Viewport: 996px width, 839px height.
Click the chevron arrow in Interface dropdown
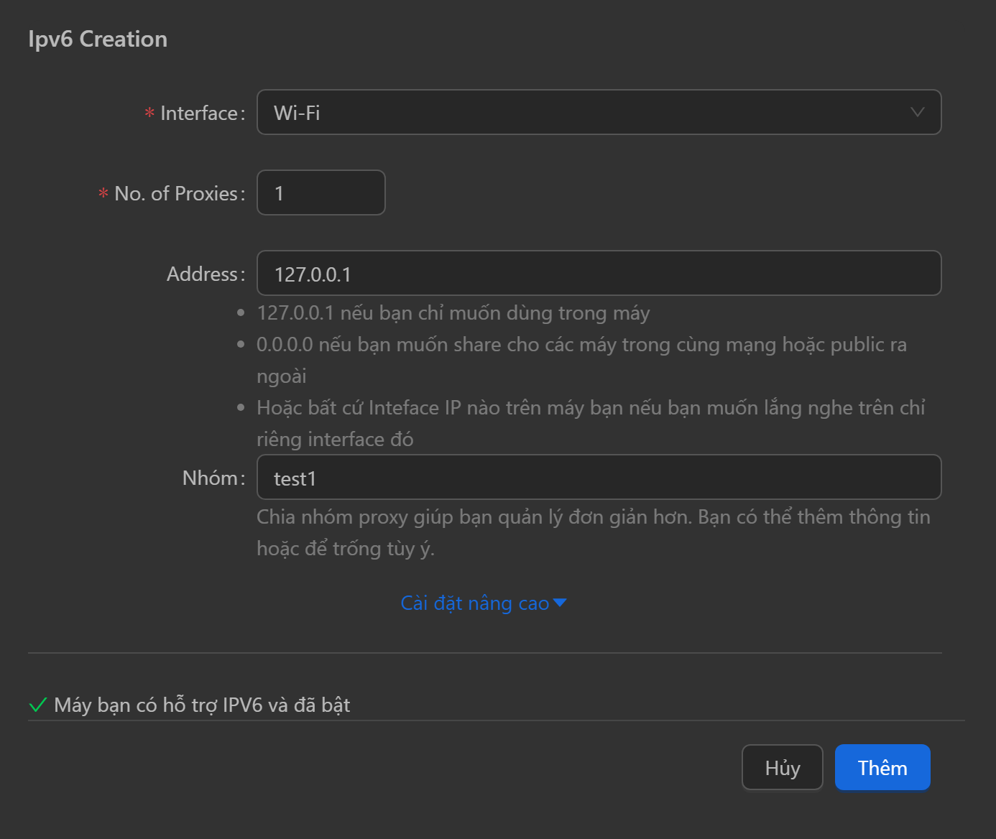click(x=917, y=112)
